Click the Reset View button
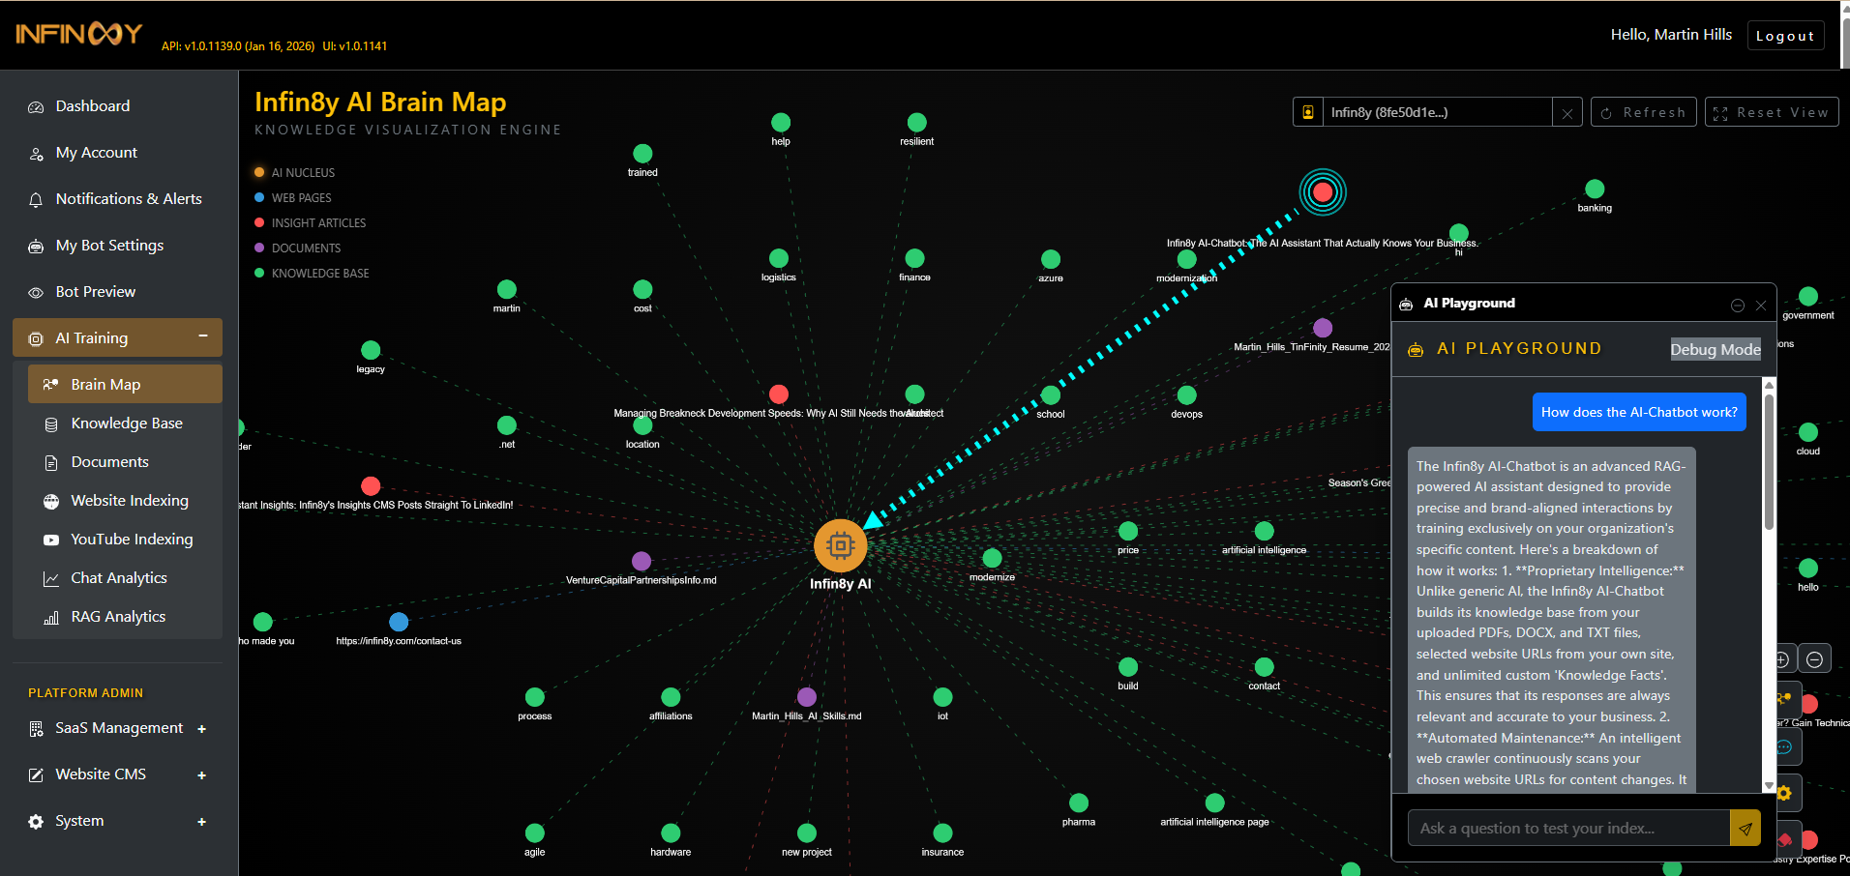The height and width of the screenshot is (876, 1850). [x=1771, y=111]
